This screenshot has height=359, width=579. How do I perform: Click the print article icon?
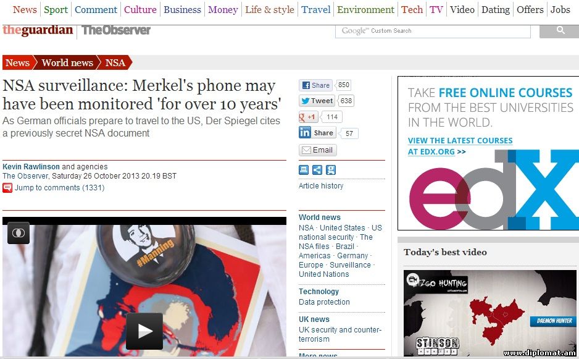[304, 170]
